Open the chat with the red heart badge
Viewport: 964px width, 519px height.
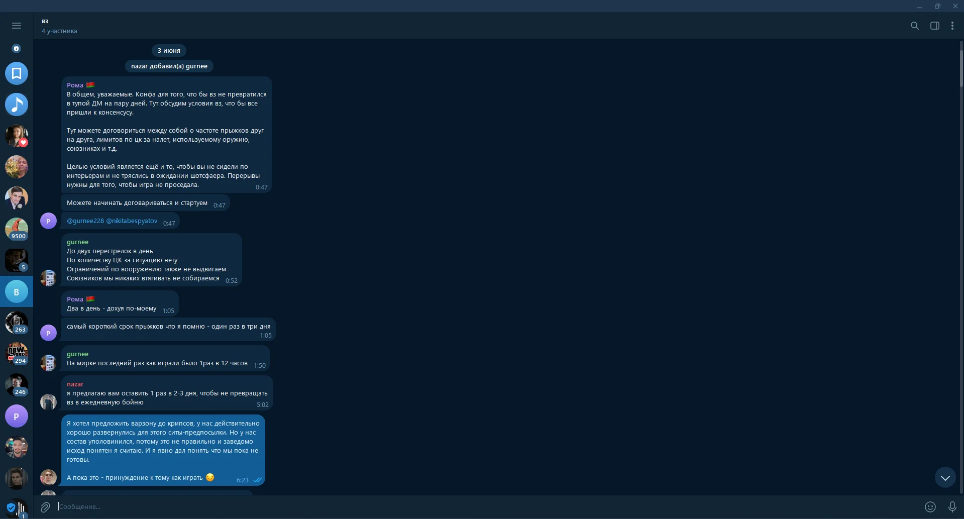point(17,136)
